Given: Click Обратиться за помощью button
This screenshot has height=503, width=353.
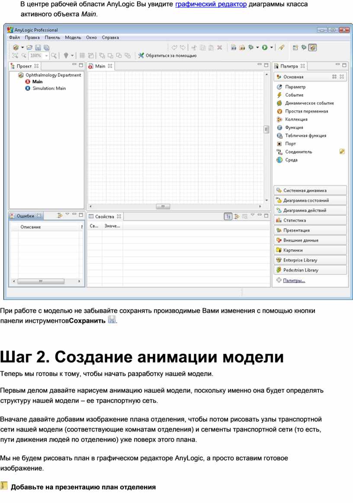Looking at the screenshot, I should [167, 55].
